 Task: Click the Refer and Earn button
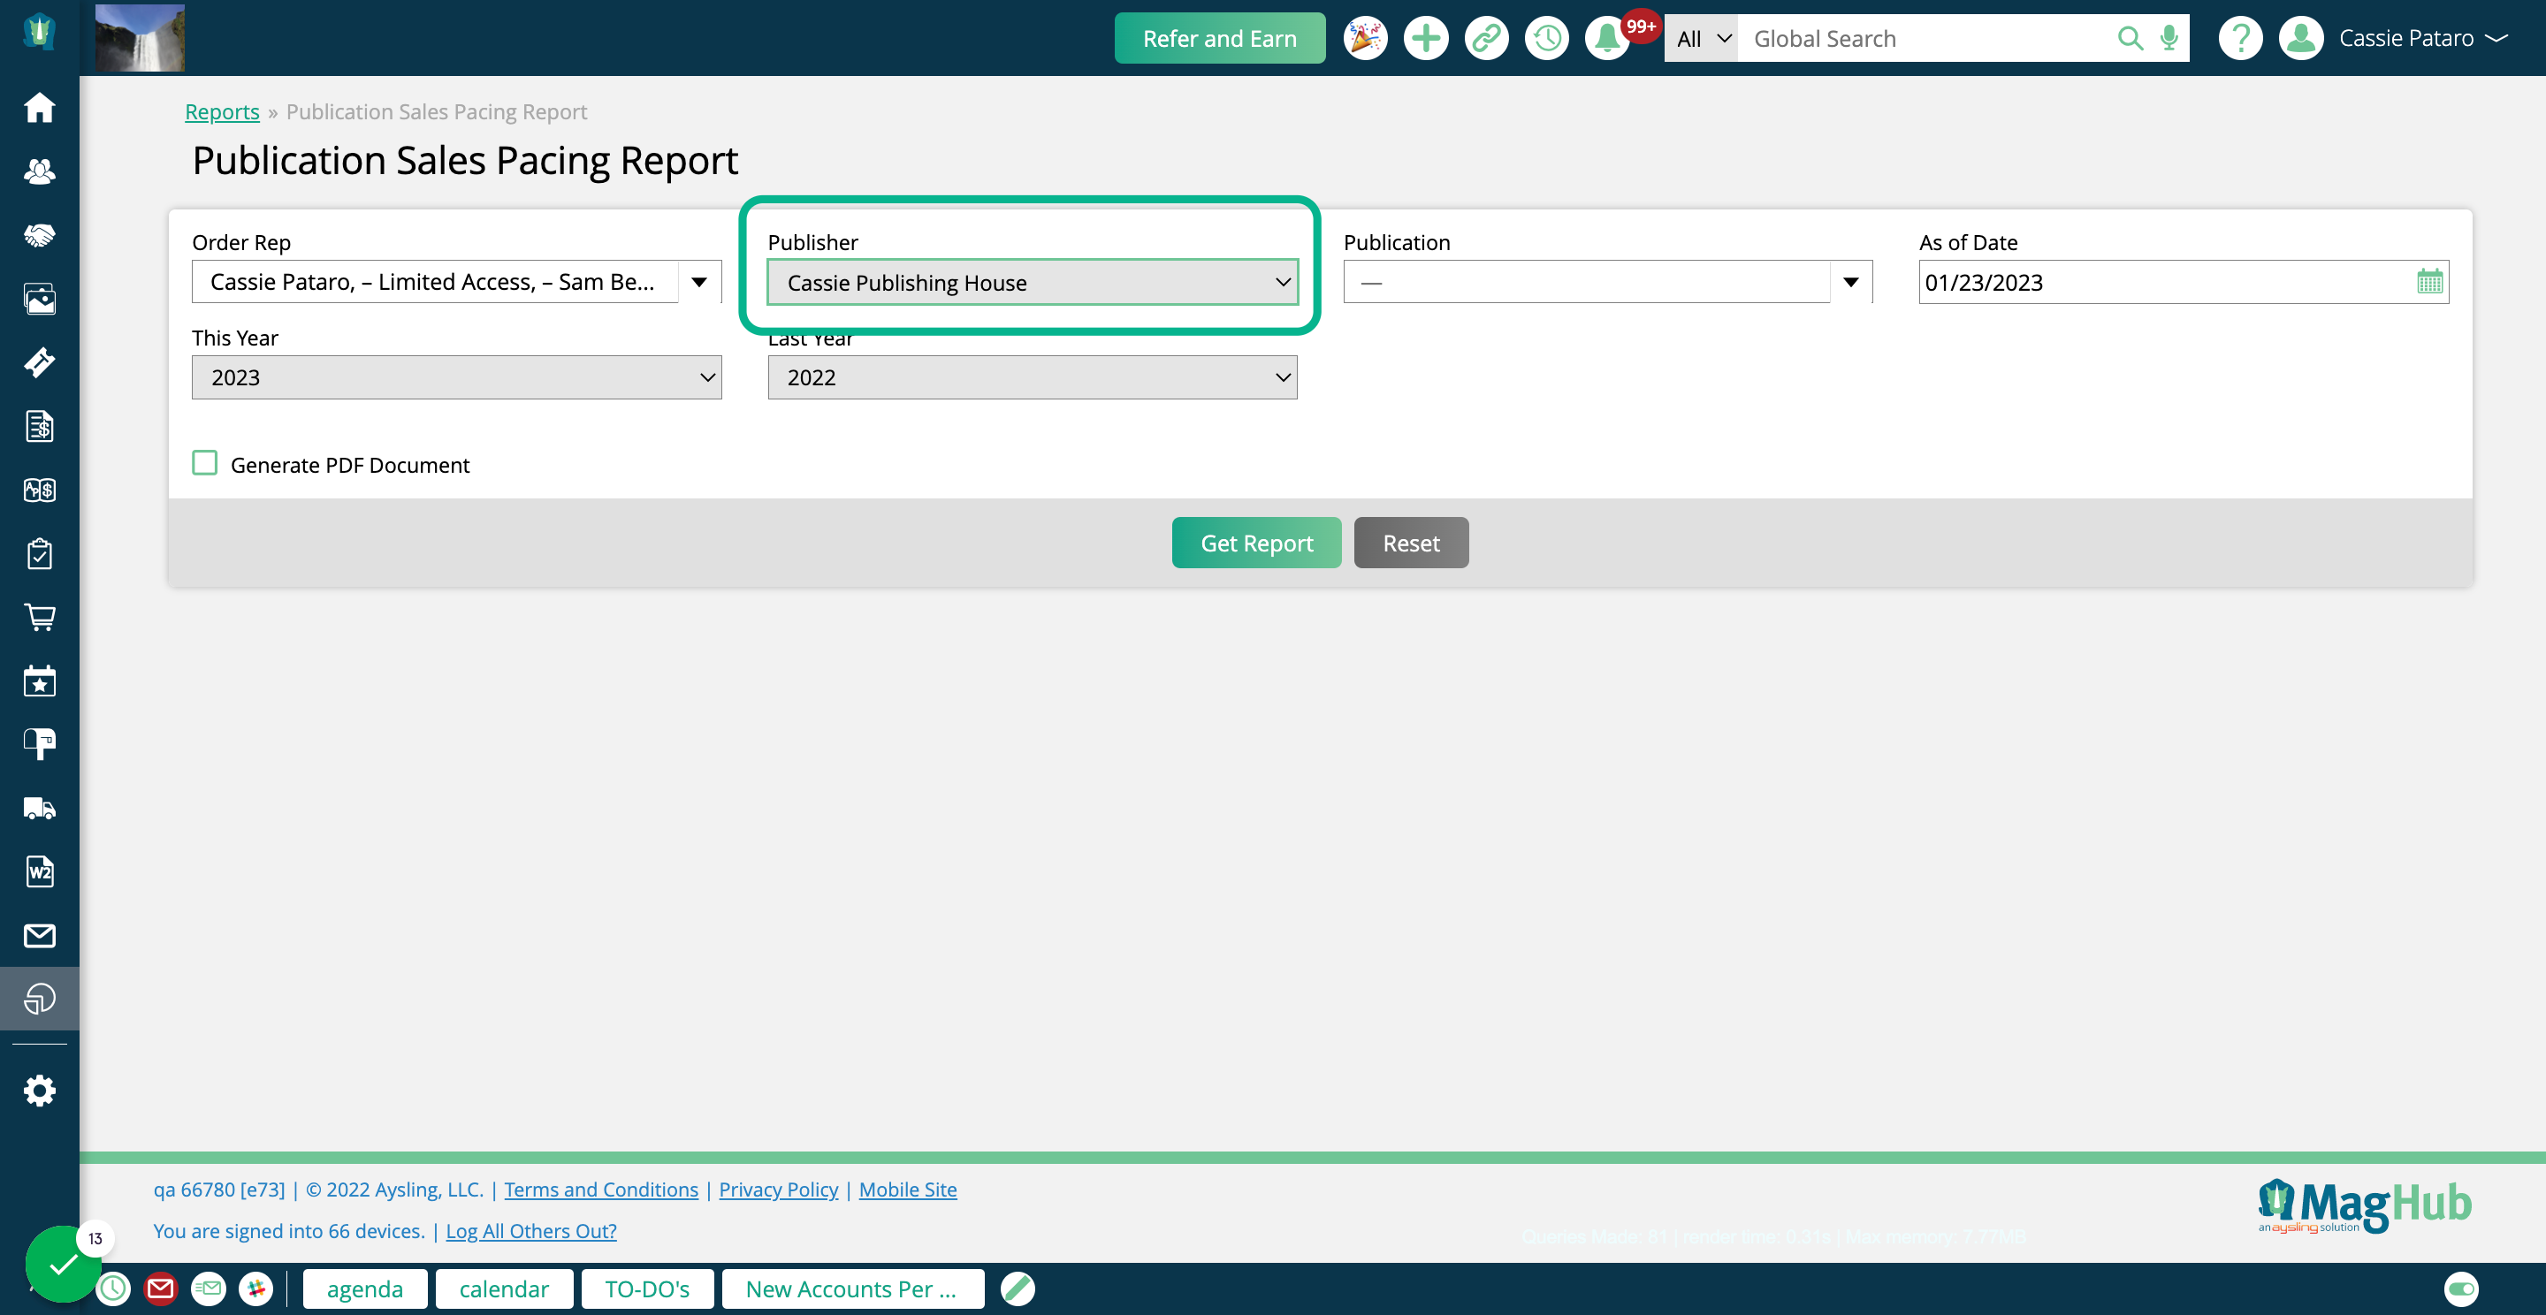(1217, 37)
